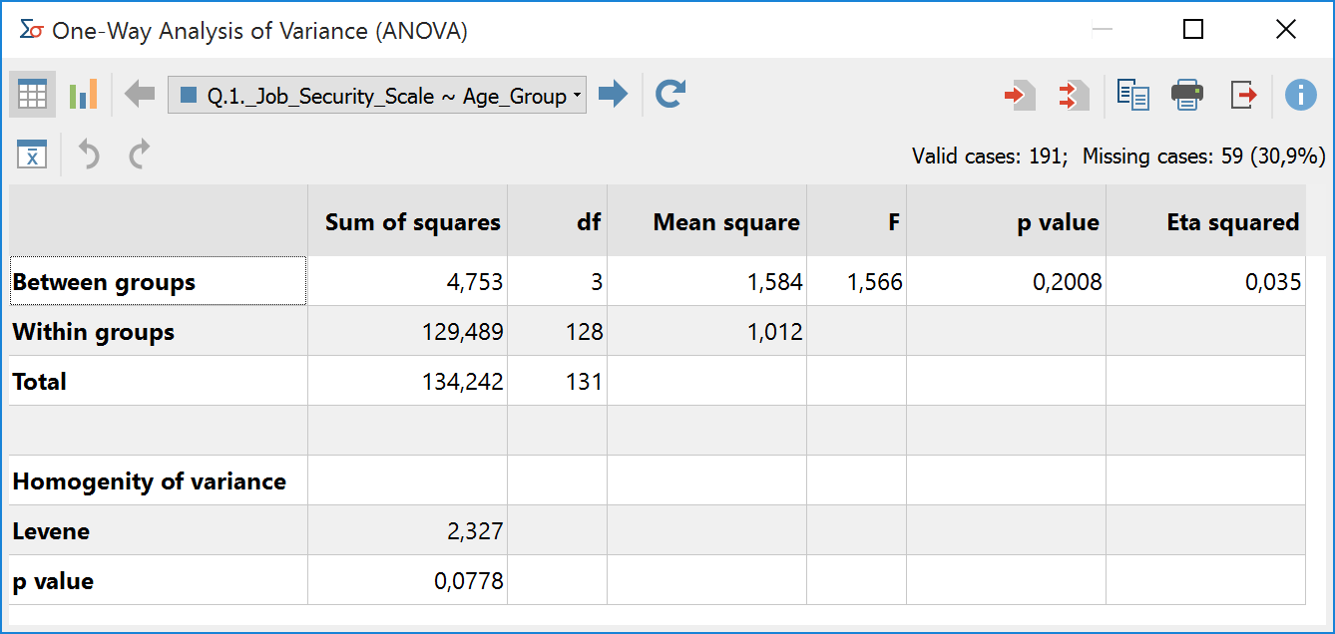The height and width of the screenshot is (634, 1335).
Task: Go to next analysis with right arrow
Action: click(x=613, y=95)
